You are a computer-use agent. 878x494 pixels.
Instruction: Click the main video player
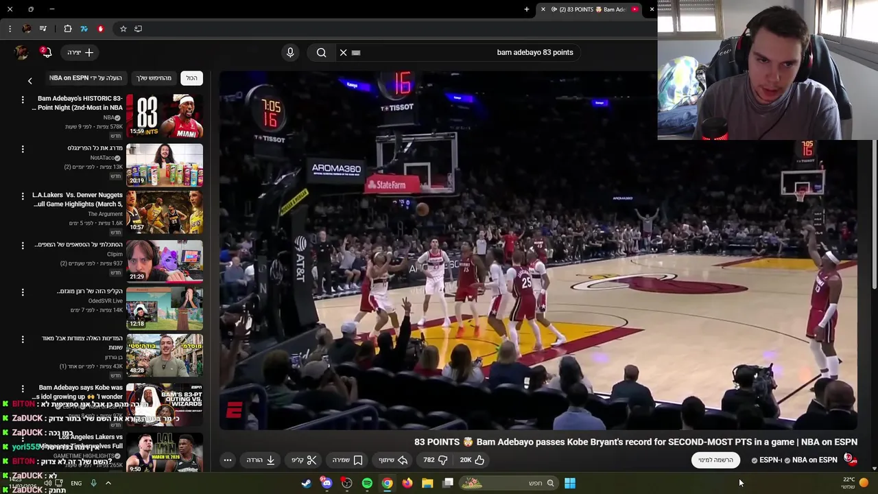coord(538,250)
